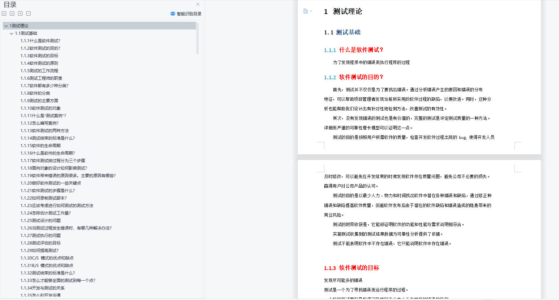Jump to 1.1.13软件测试的两种方法
The width and height of the screenshot is (559, 300).
pos(45,131)
